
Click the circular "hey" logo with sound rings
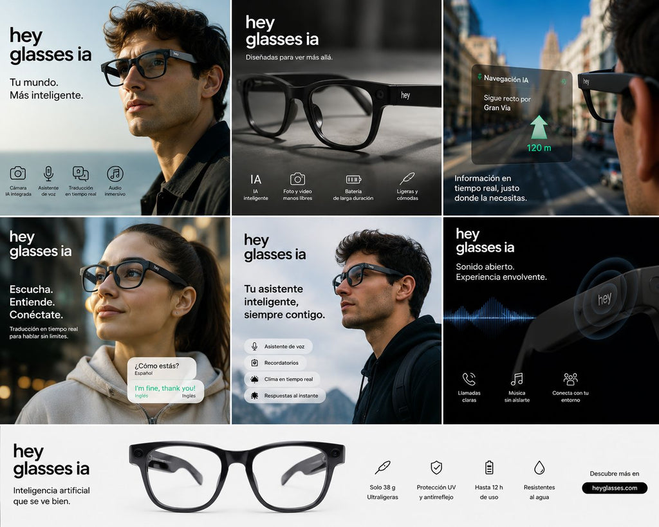pyautogui.click(x=605, y=299)
